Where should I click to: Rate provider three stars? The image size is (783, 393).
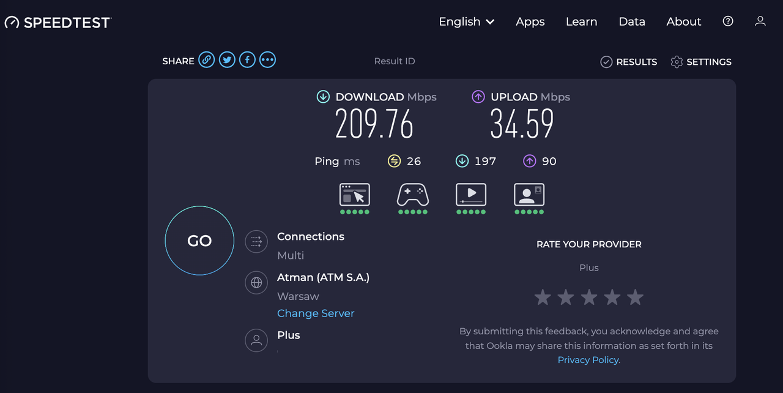tap(589, 298)
